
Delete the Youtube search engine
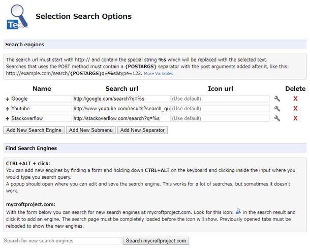pos(295,109)
